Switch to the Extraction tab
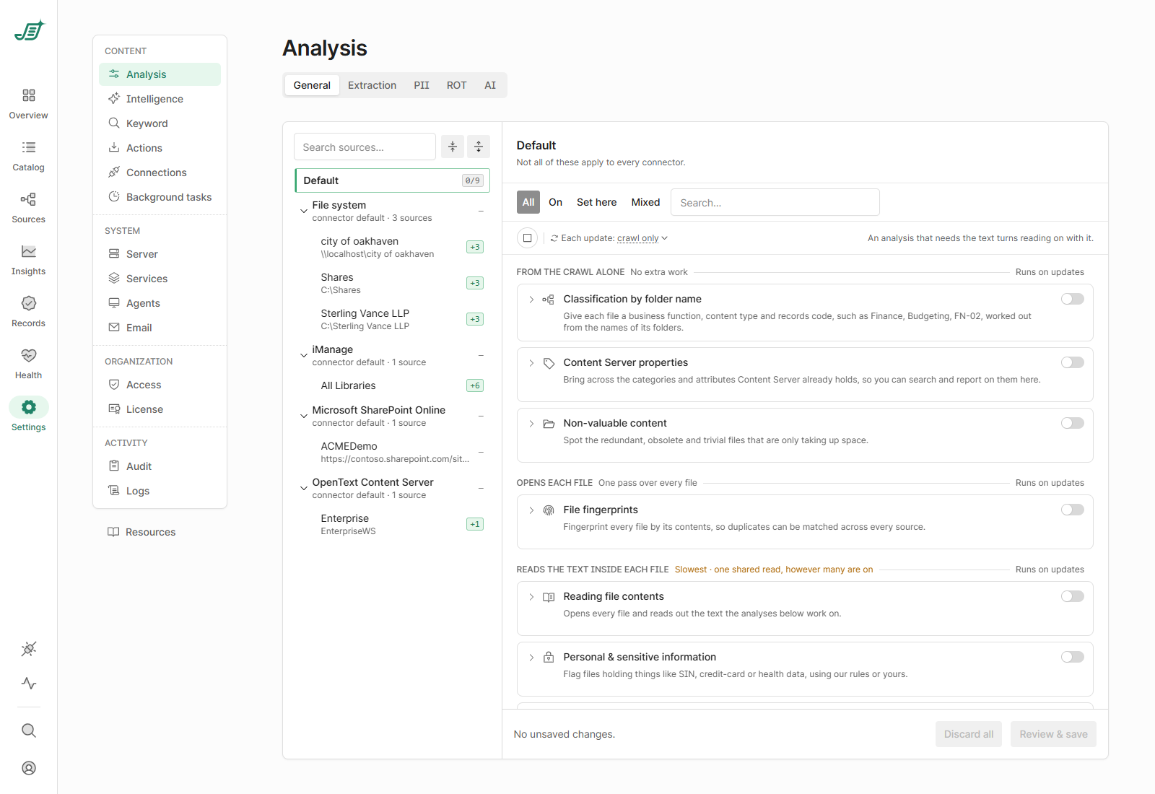 point(372,85)
